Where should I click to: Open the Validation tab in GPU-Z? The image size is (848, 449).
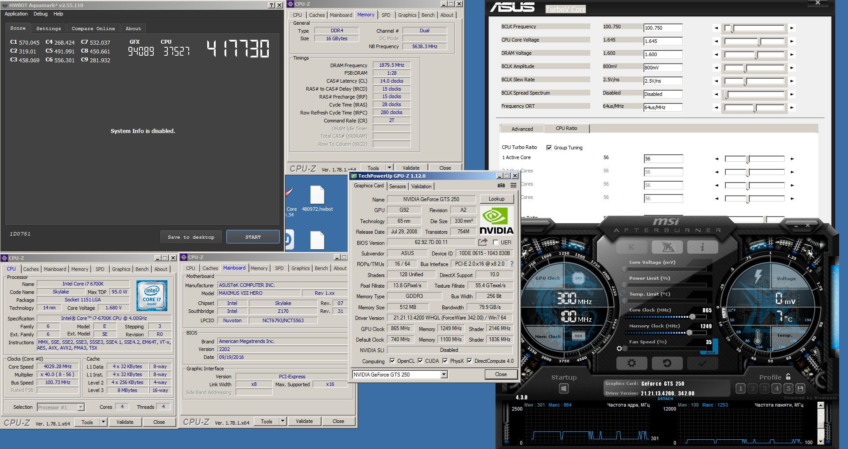coord(421,186)
